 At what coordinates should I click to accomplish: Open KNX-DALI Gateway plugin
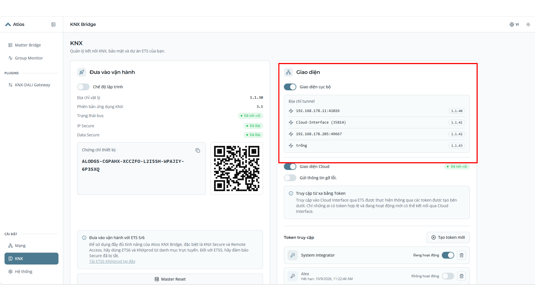[31, 85]
